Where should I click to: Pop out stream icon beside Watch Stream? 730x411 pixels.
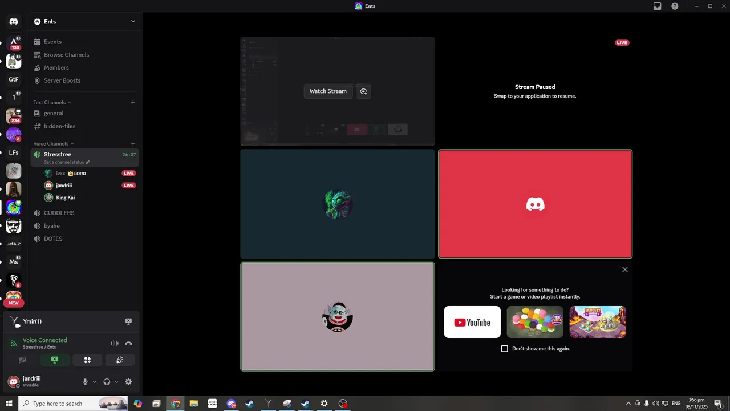(x=363, y=91)
